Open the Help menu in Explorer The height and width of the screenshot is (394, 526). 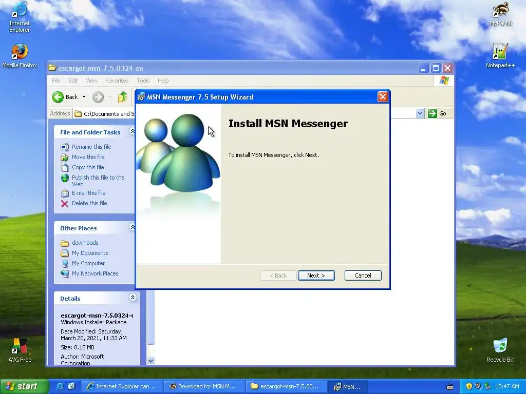tap(163, 81)
